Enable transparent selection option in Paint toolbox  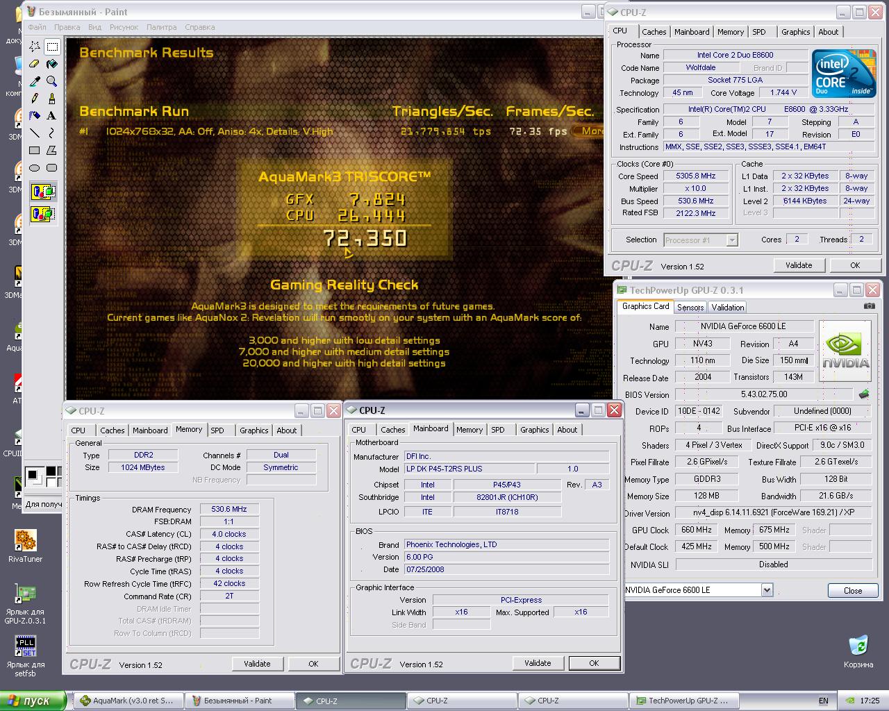point(43,214)
